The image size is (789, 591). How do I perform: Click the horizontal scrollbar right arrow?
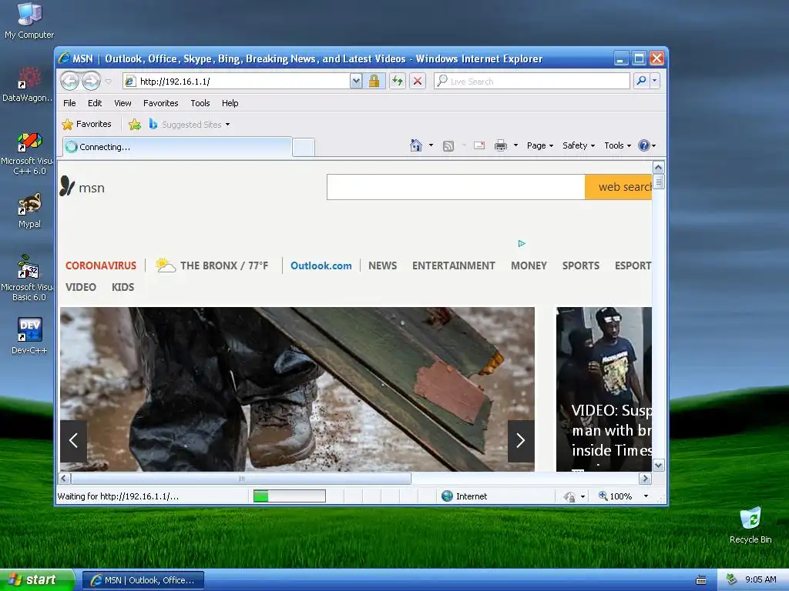coord(645,479)
